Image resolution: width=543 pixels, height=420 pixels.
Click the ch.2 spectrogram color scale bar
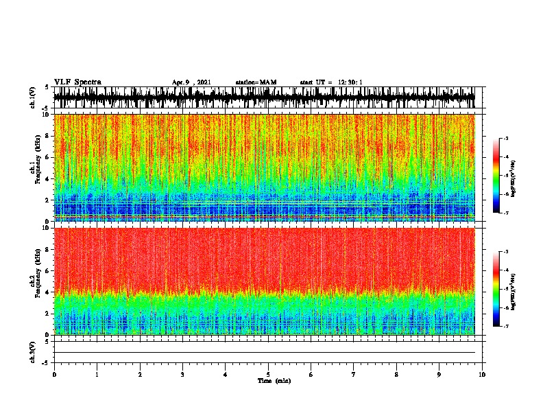pos(496,289)
